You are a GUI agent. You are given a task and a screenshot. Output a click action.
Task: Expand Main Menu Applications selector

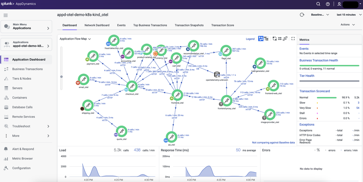pos(26,27)
